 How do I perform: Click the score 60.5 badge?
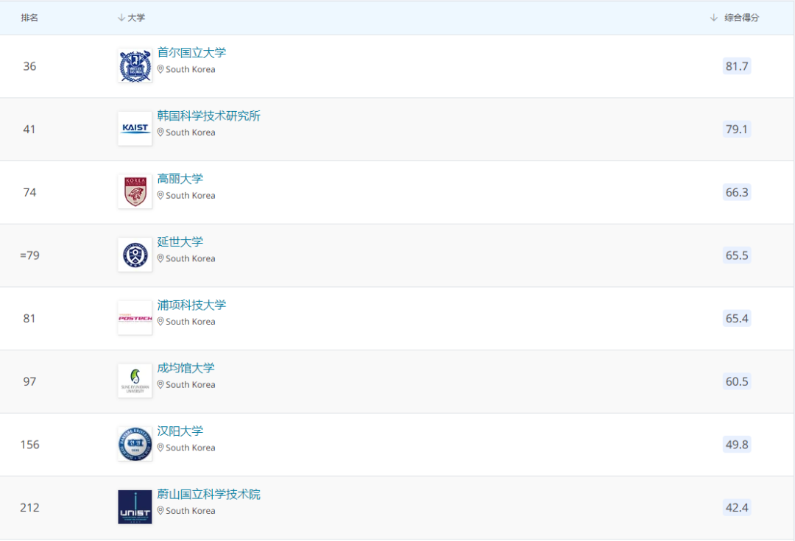(x=737, y=381)
